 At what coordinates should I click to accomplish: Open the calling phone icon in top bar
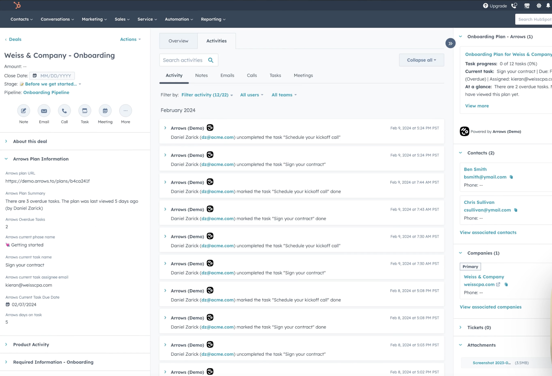coord(514,6)
